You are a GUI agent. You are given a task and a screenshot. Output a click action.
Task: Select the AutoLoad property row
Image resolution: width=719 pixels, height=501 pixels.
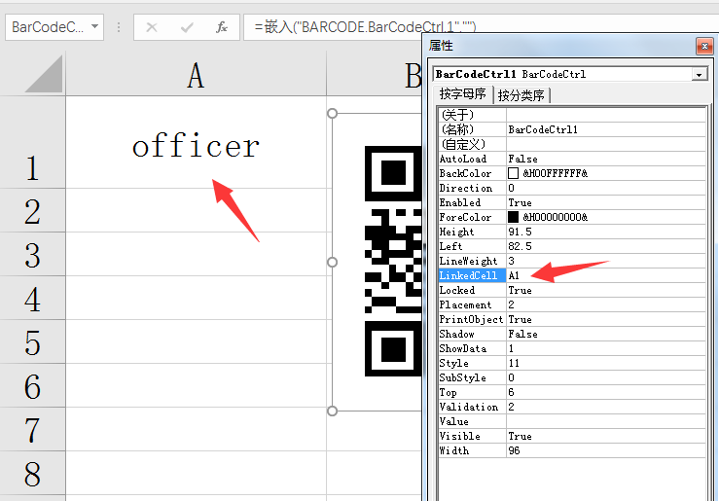click(572, 159)
